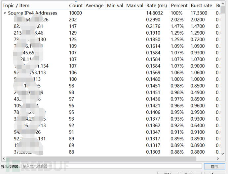Click the vertical scrollbar thumb
The height and width of the screenshot is (174, 228).
click(x=223, y=10)
